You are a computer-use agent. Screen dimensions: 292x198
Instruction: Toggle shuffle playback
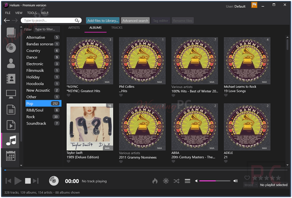[177, 181]
